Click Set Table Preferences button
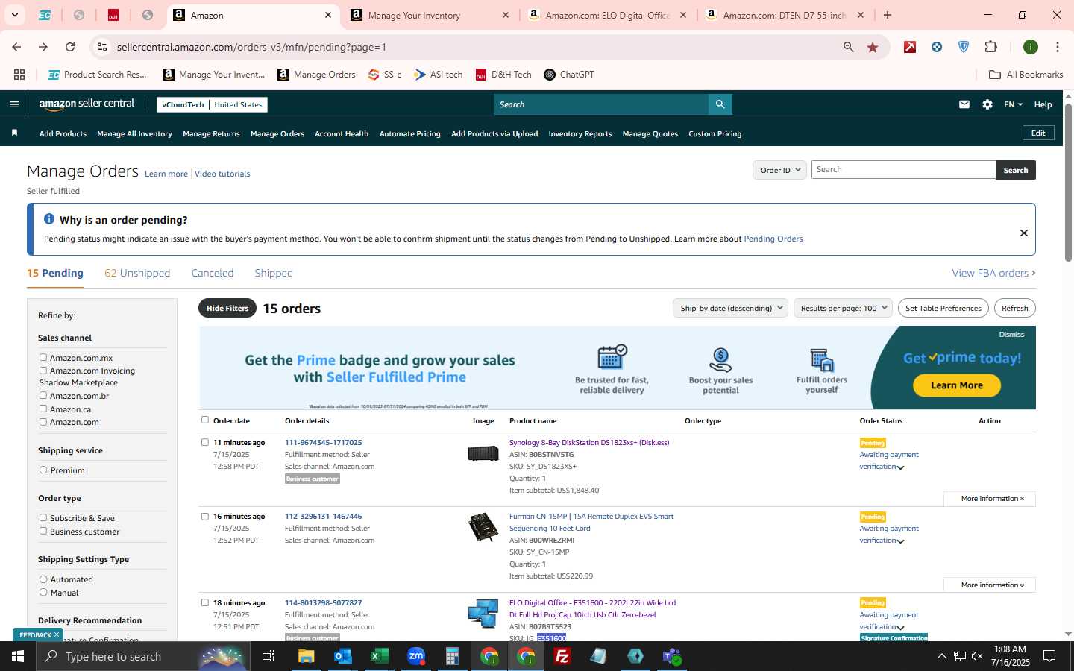The width and height of the screenshot is (1074, 671). (x=943, y=308)
